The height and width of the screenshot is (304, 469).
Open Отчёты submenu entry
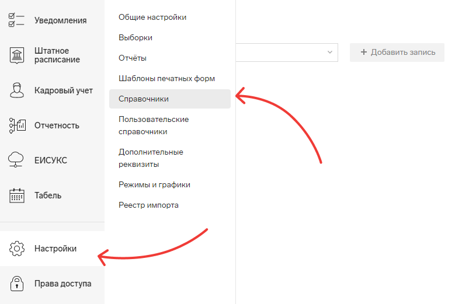(132, 58)
